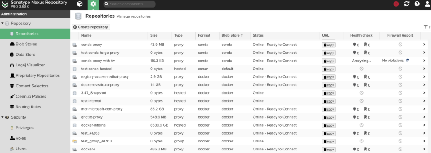Copy URL for ghcr.io-proxy repository
The width and height of the screenshot is (431, 153).
(329, 118)
